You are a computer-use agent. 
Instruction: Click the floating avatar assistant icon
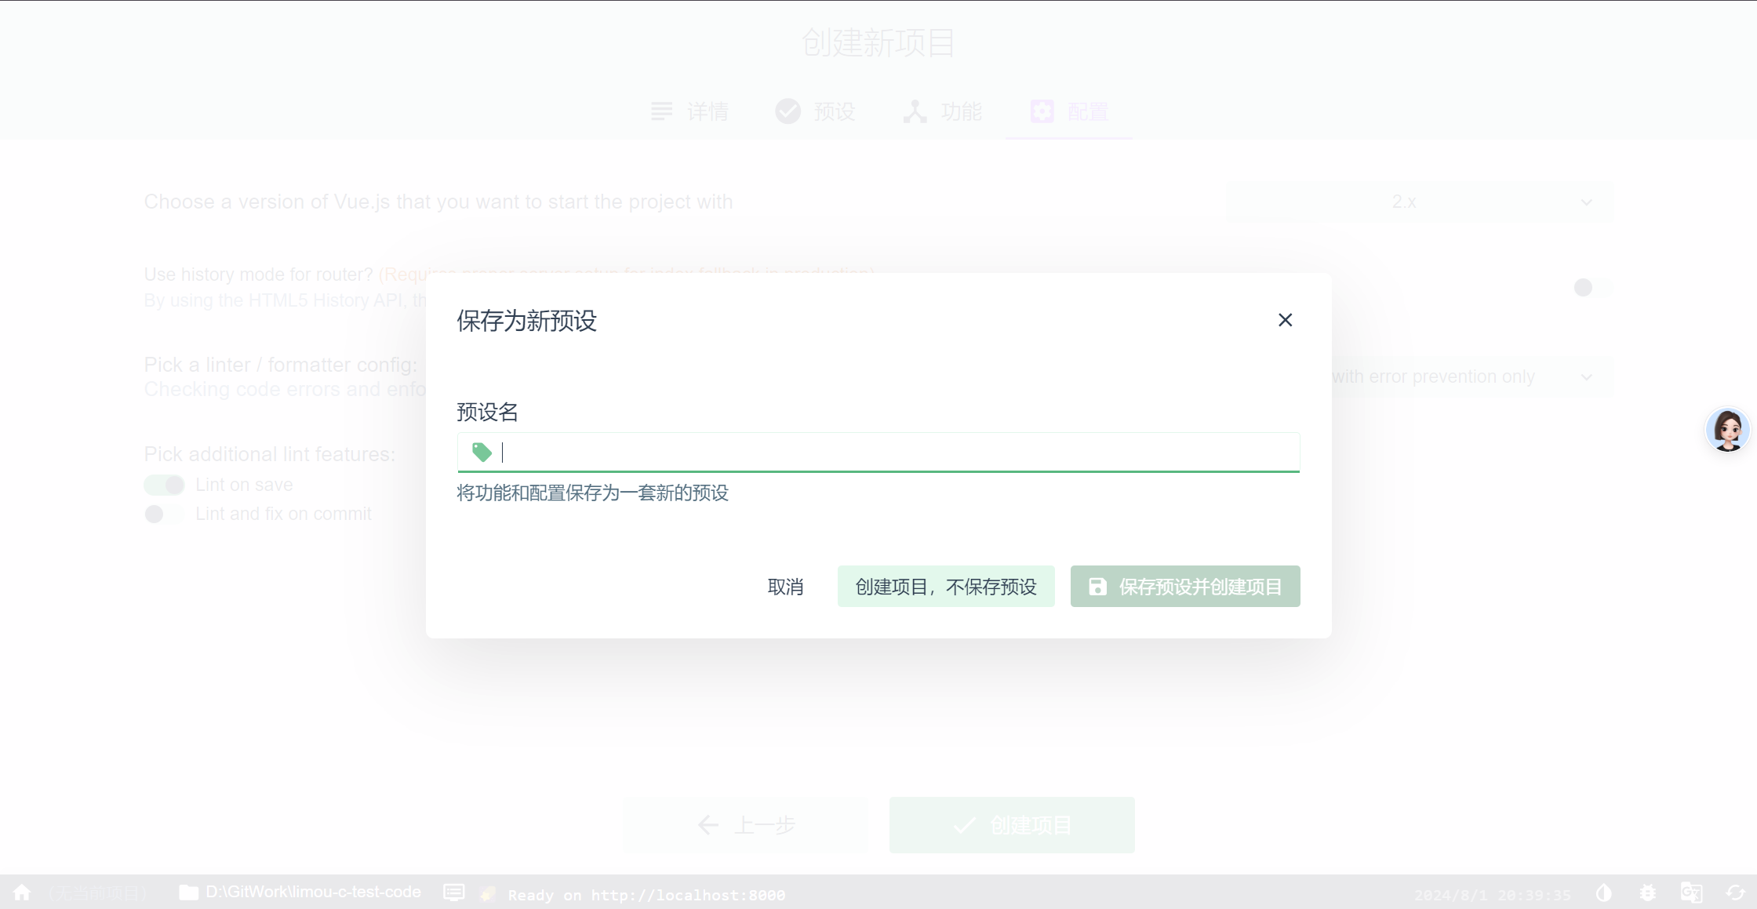click(x=1727, y=430)
